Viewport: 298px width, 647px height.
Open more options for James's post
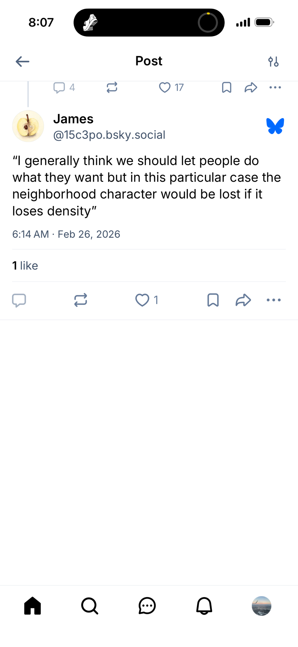(273, 300)
